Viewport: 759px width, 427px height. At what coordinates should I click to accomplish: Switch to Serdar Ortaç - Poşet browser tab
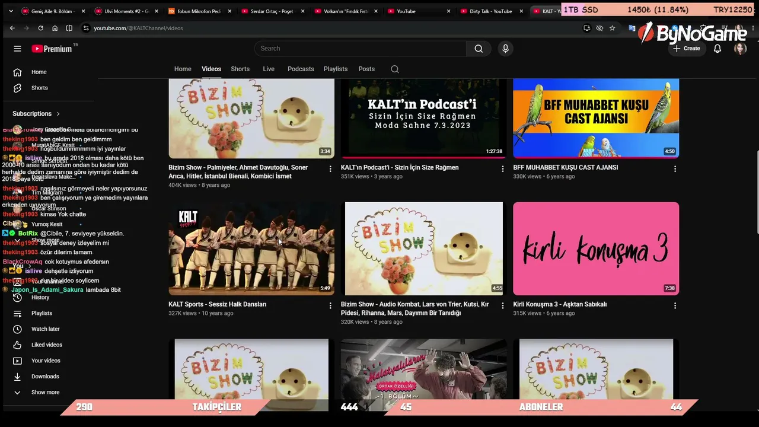coord(273,11)
